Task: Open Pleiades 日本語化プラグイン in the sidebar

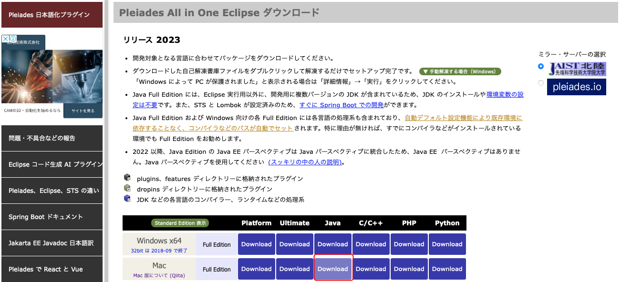Action: point(52,15)
